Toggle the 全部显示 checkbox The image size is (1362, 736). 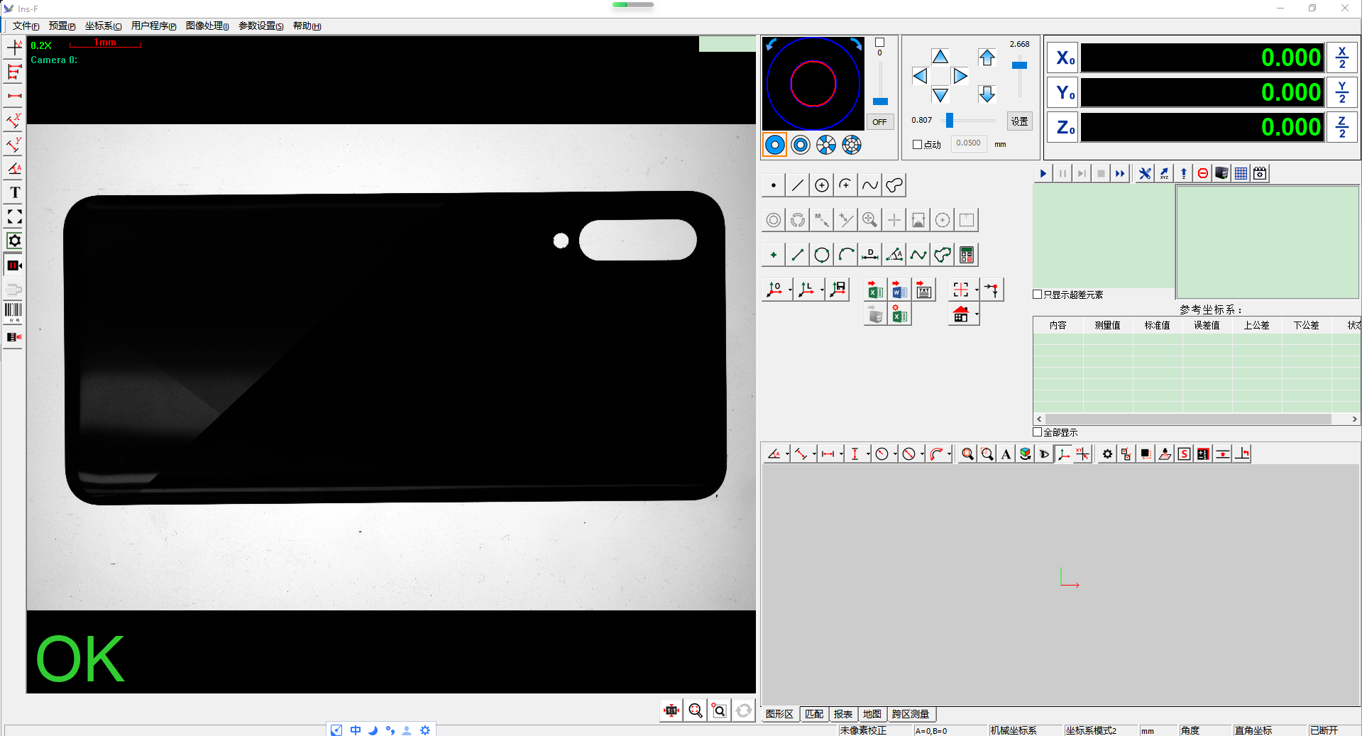(x=1038, y=432)
